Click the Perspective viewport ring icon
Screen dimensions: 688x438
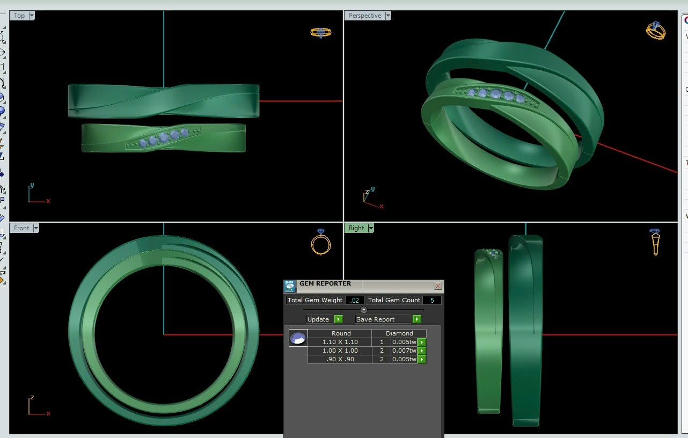(x=655, y=31)
